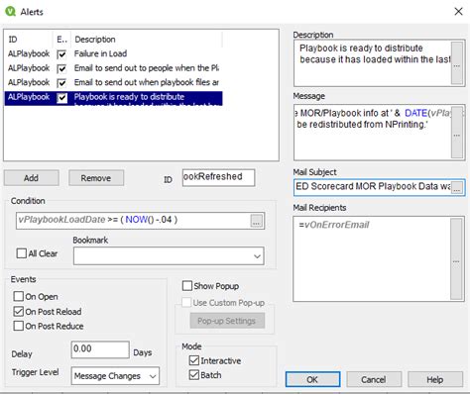Check the All Clear checkbox

click(22, 253)
